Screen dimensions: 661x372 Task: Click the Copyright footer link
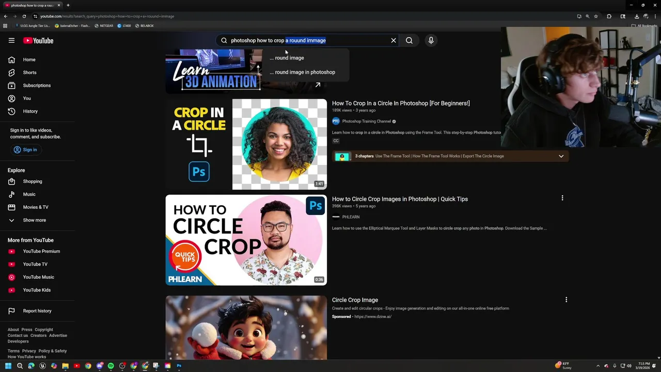44,330
